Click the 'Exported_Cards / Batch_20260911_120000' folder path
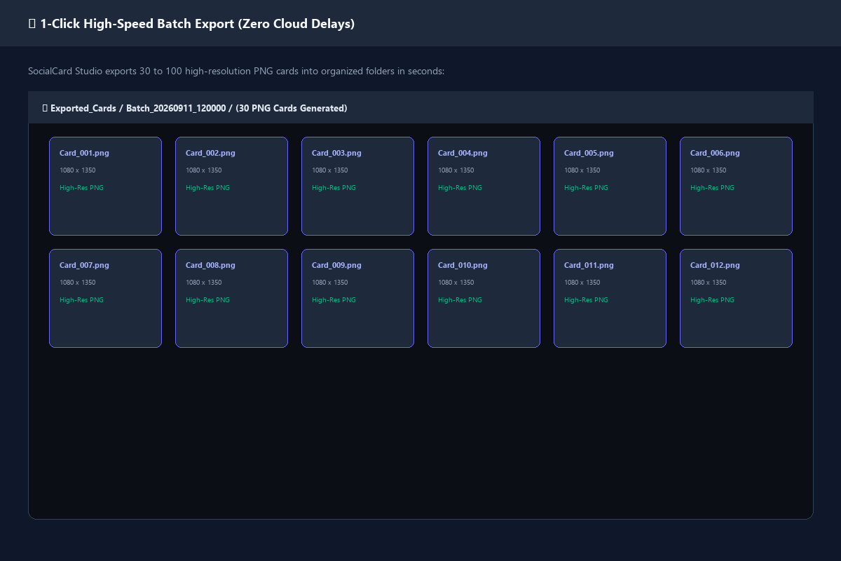The width and height of the screenshot is (841, 561). (x=195, y=108)
